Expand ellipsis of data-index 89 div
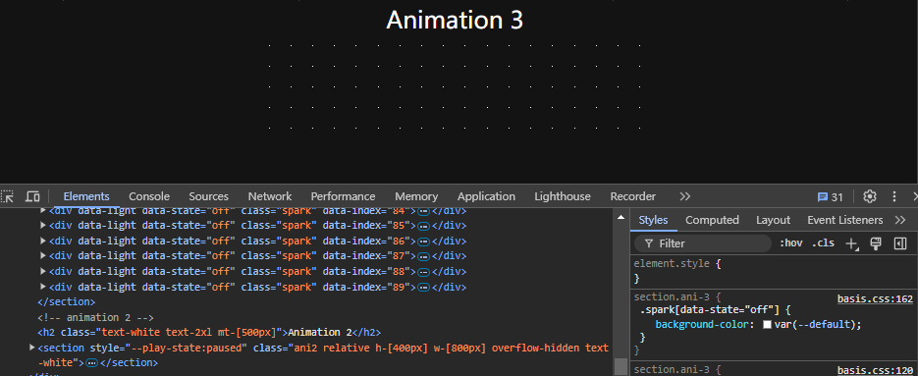This screenshot has width=918, height=376. pyautogui.click(x=423, y=287)
